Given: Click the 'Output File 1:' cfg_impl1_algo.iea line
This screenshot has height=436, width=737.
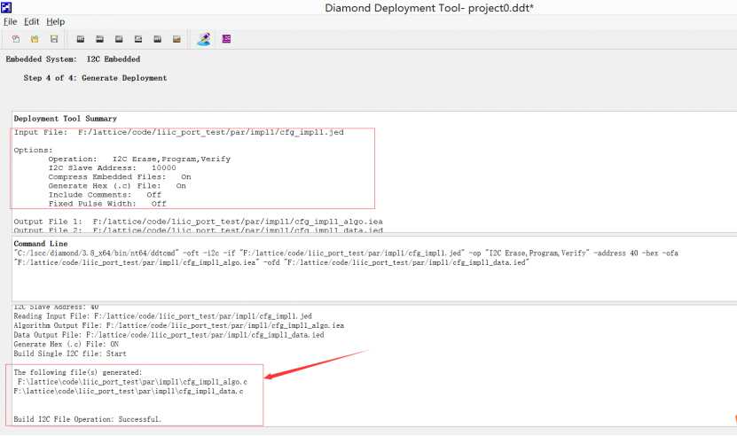Looking at the screenshot, I should (x=198, y=222).
